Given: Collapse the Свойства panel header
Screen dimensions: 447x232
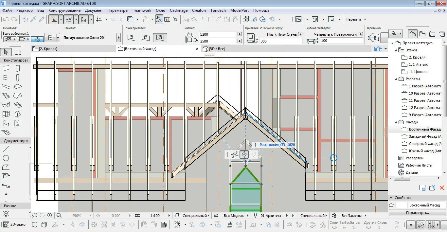Looking at the screenshot, I should point(417,198).
